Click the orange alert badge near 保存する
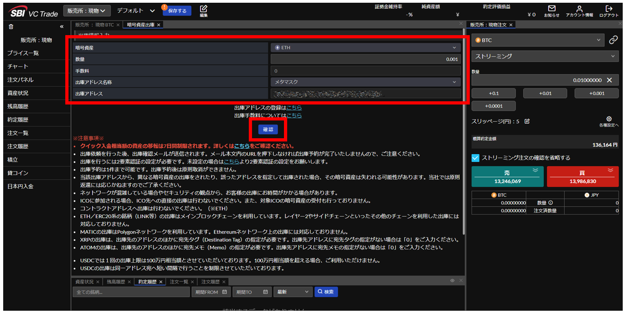Viewport: 625px width, 313px height. pyautogui.click(x=165, y=7)
